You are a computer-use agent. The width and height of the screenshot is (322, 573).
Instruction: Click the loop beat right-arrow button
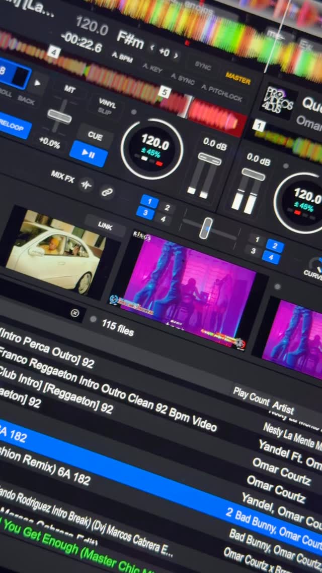click(x=37, y=83)
